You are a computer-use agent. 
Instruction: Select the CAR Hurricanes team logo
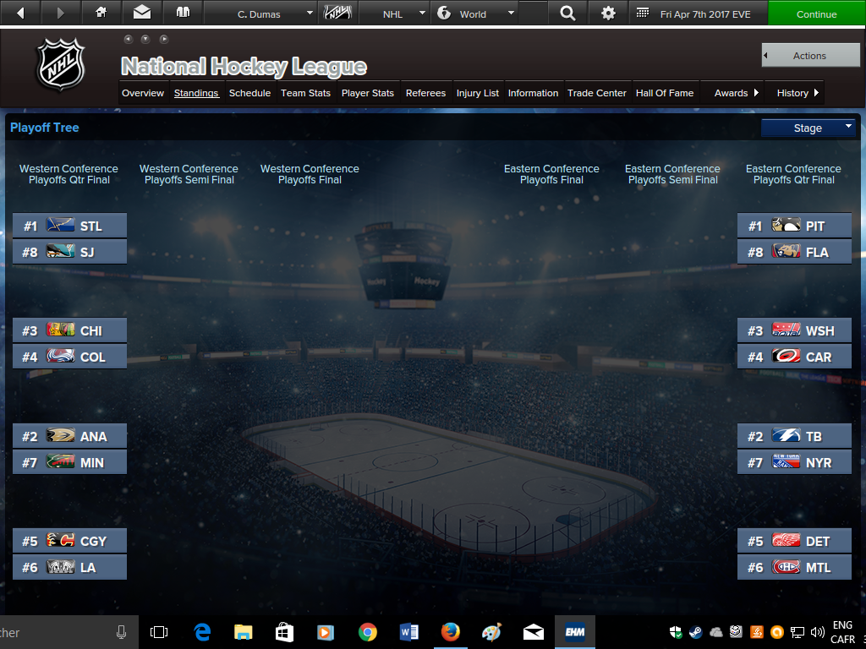[786, 357]
